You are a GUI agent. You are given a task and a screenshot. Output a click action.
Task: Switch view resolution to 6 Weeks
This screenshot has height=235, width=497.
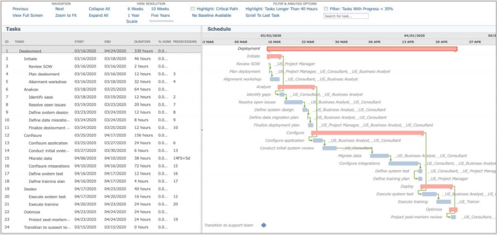tap(136, 9)
